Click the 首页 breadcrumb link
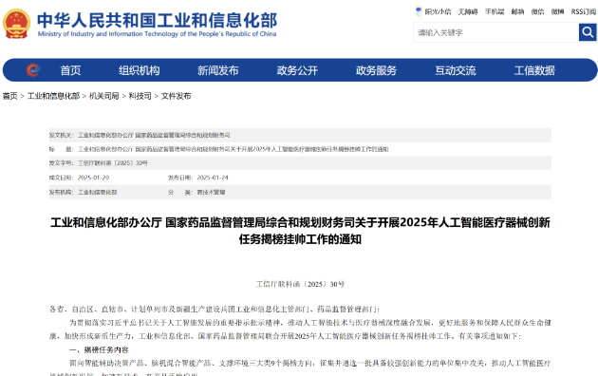 (10, 96)
